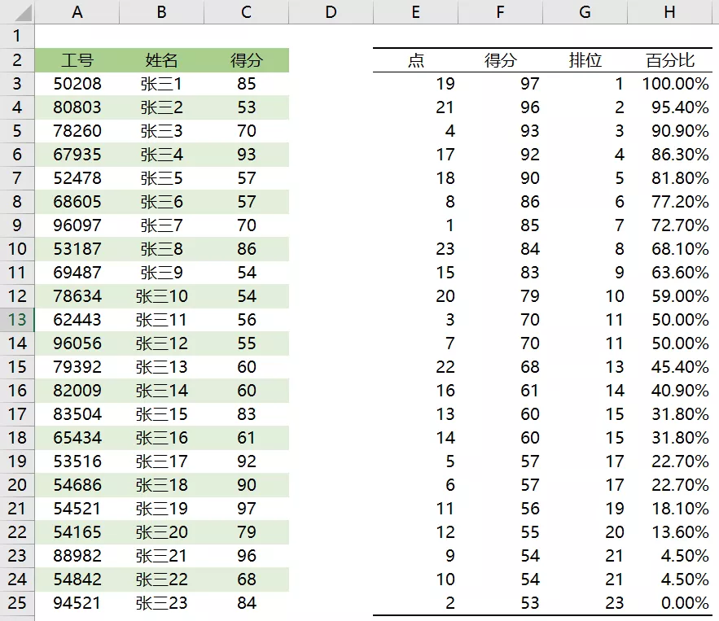Click percentage cell 45.40%

(x=669, y=366)
